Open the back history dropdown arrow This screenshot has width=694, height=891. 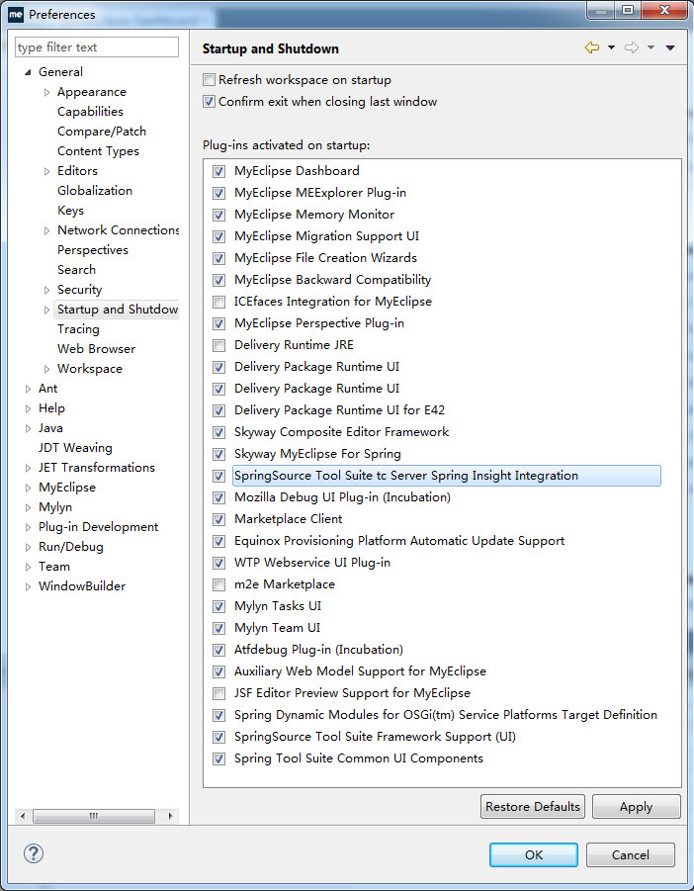coord(611,47)
